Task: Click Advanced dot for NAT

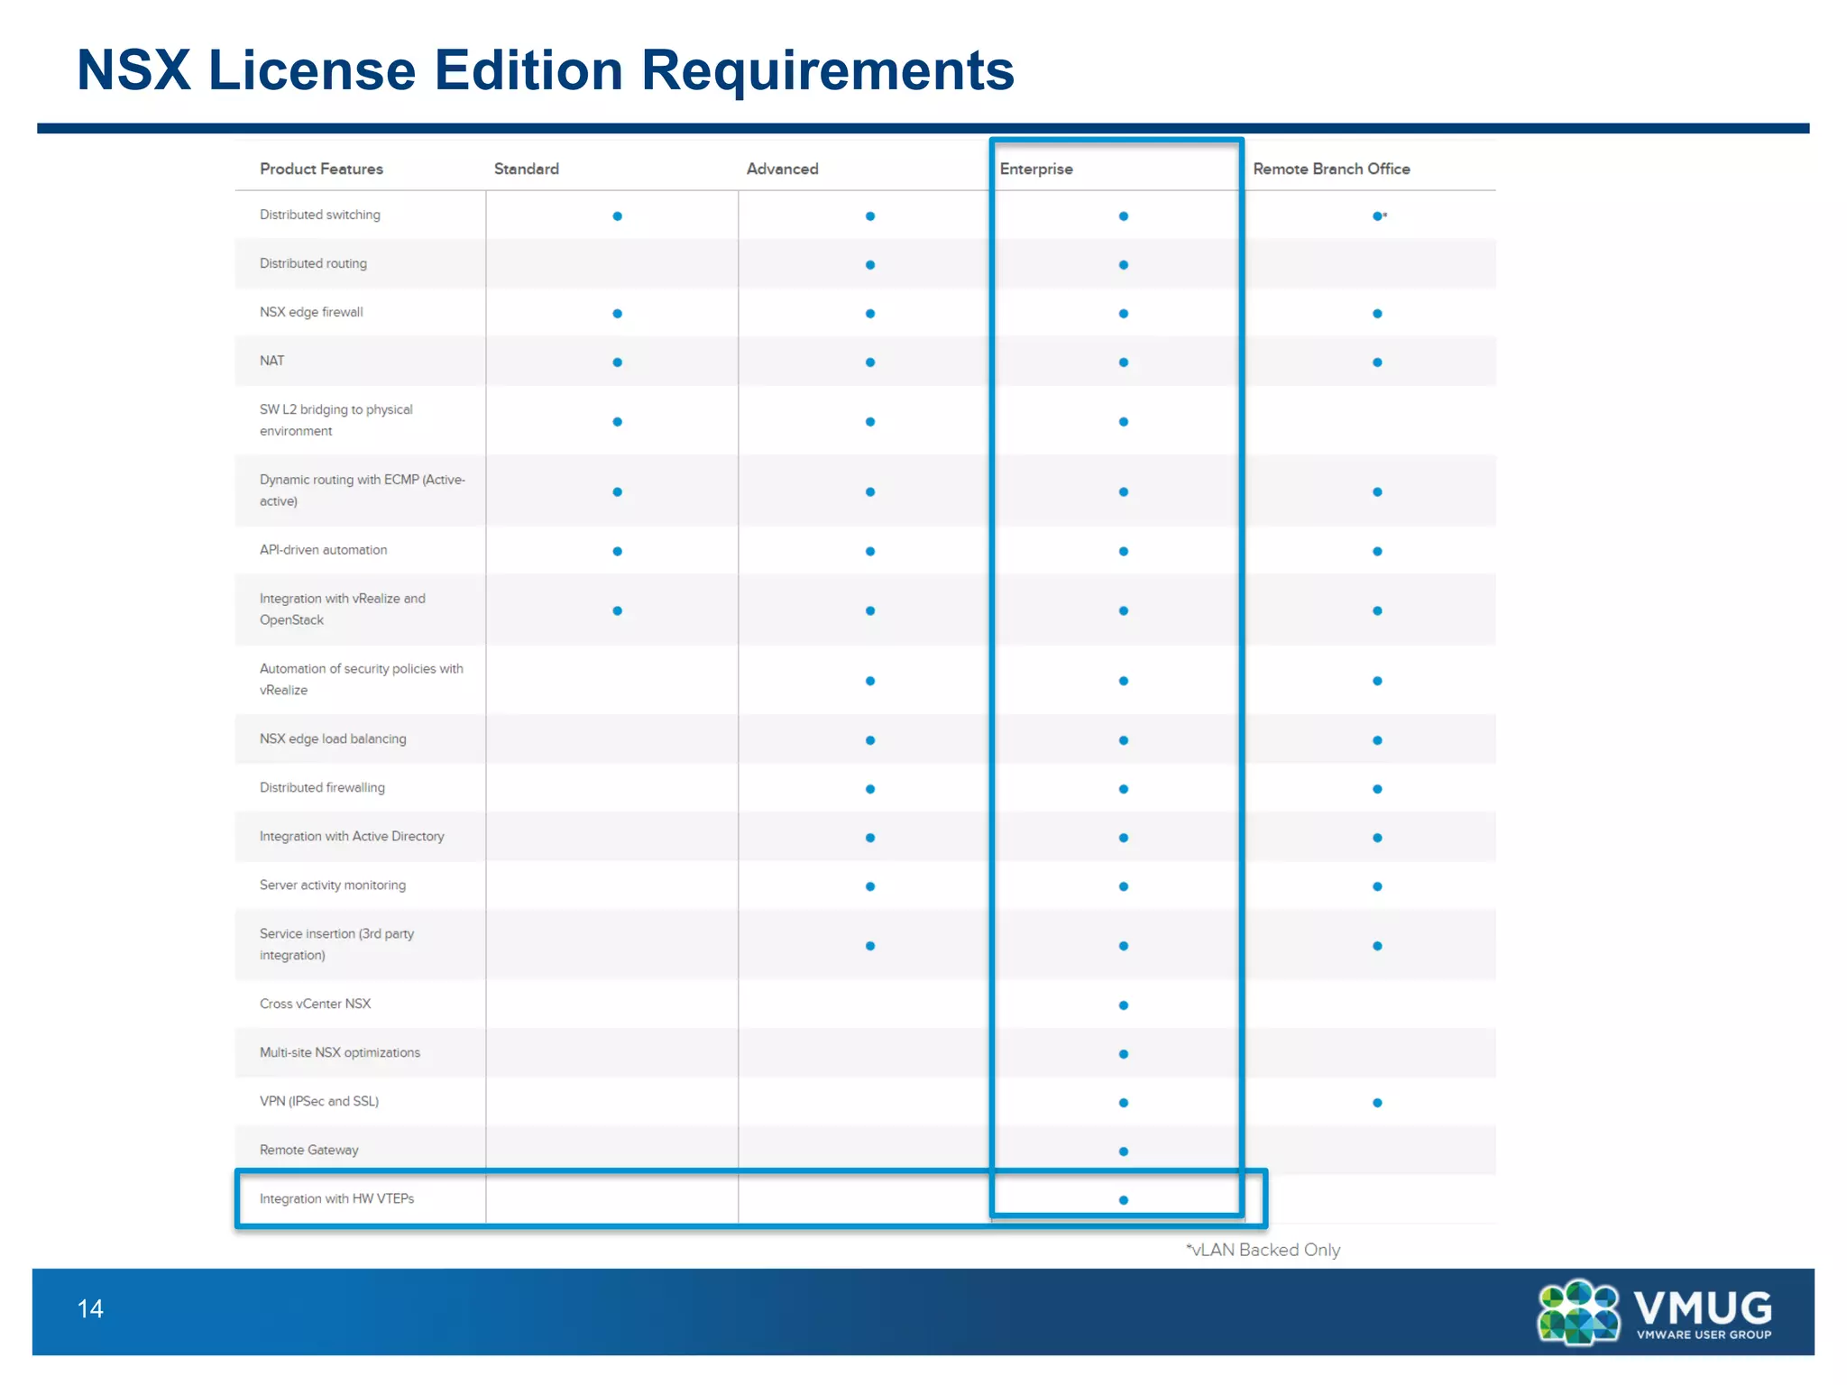Action: [870, 362]
